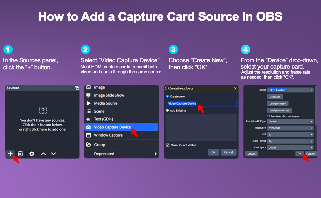Click the Configure Video button

(x=278, y=104)
